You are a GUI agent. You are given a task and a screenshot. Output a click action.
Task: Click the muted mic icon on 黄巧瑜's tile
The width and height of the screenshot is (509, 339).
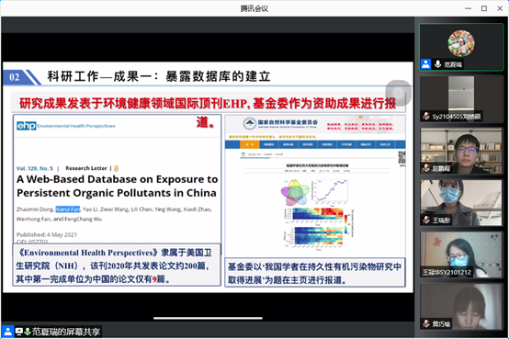coord(426,323)
